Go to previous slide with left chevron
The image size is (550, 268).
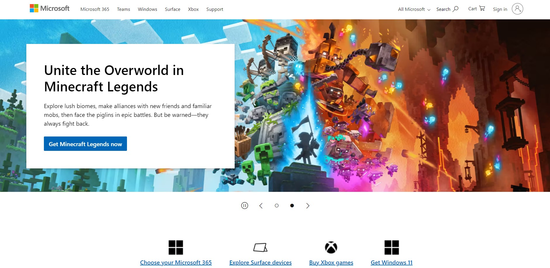coord(261,206)
